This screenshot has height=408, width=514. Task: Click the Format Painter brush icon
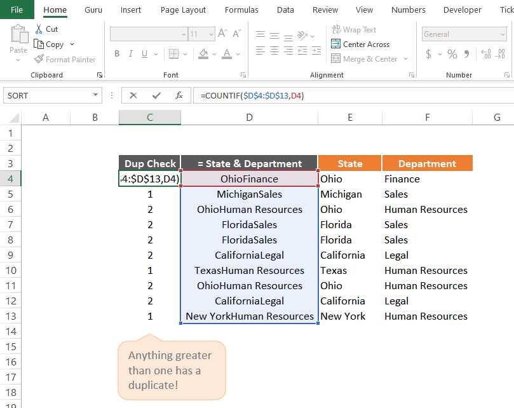pos(39,59)
